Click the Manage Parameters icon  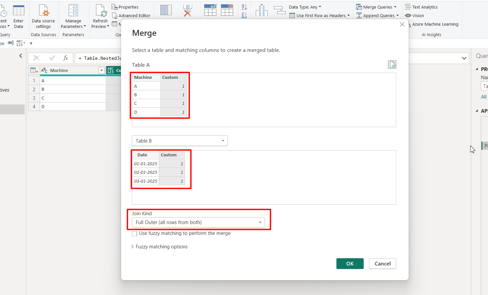(x=73, y=11)
